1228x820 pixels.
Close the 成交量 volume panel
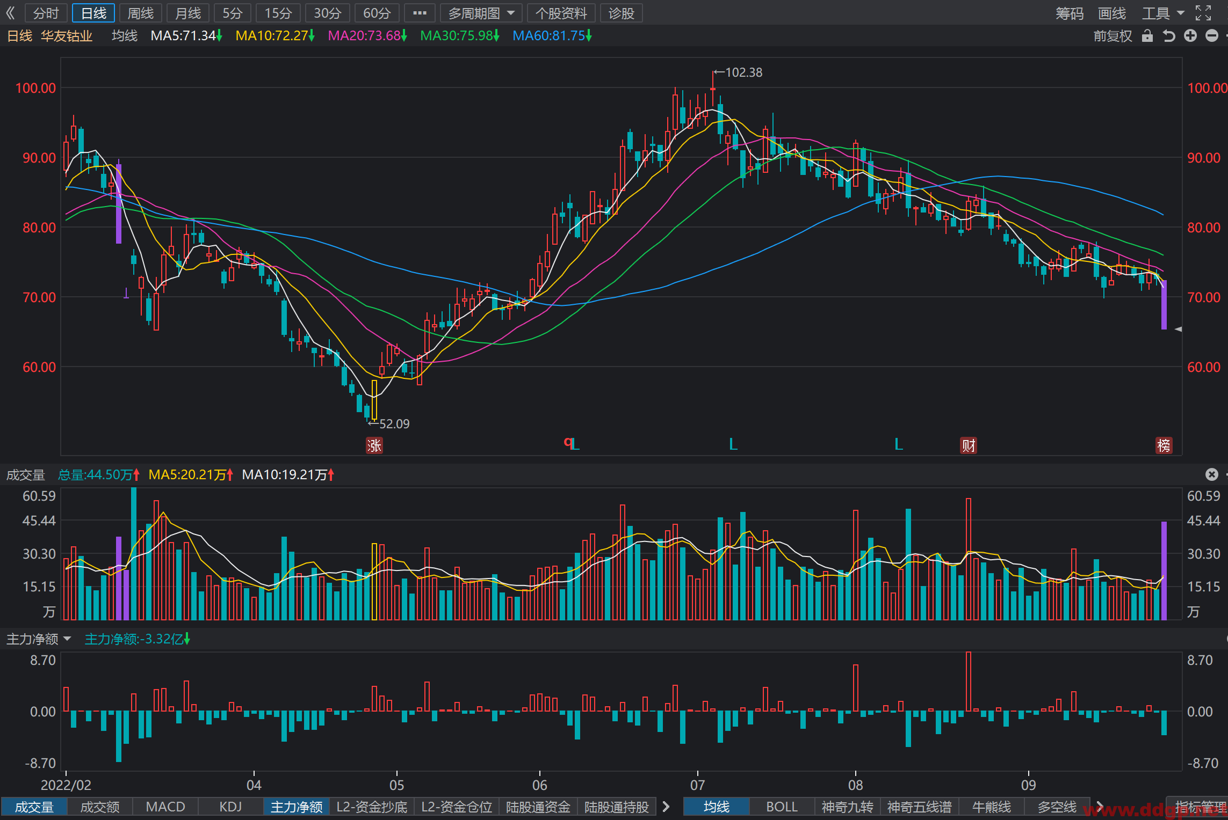pyautogui.click(x=1212, y=474)
